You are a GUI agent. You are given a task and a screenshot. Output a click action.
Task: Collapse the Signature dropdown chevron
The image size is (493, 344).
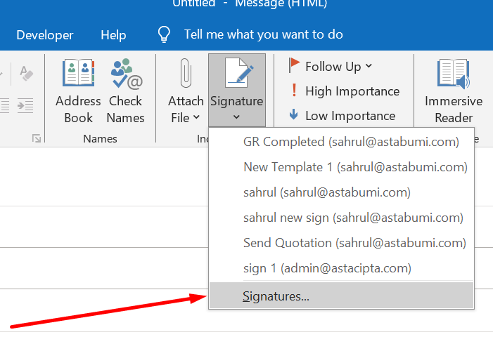pyautogui.click(x=236, y=118)
